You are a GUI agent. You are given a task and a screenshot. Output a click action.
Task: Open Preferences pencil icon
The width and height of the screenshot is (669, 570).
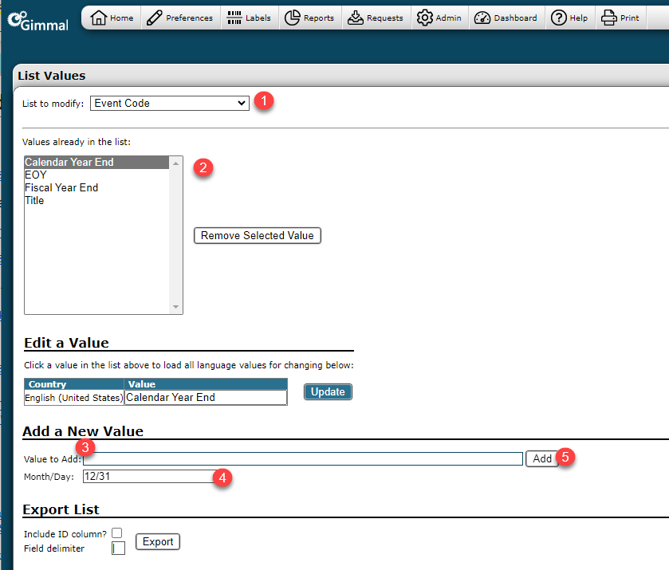(x=155, y=18)
